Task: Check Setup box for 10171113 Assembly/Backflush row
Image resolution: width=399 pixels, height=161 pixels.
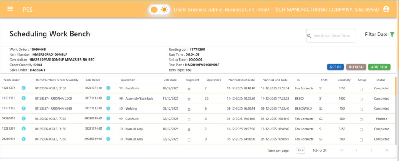Action: coord(361,99)
